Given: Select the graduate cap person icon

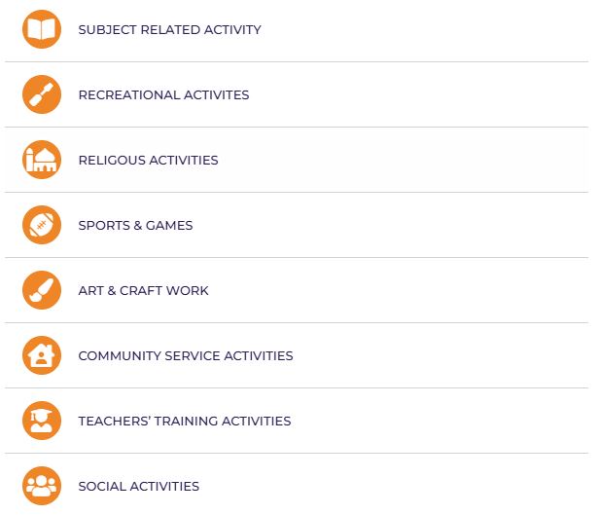Looking at the screenshot, I should [x=42, y=421].
